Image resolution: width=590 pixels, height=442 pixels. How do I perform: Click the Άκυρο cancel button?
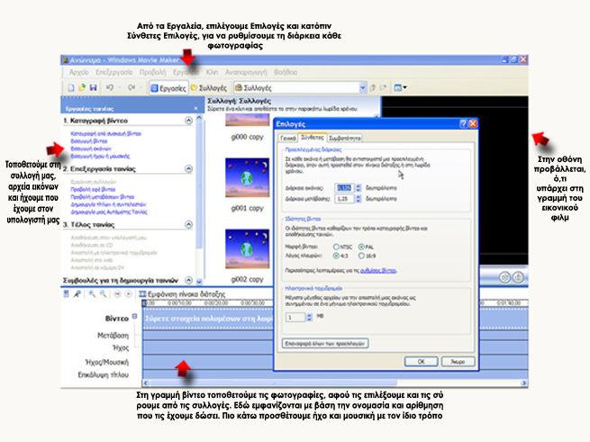tap(458, 361)
